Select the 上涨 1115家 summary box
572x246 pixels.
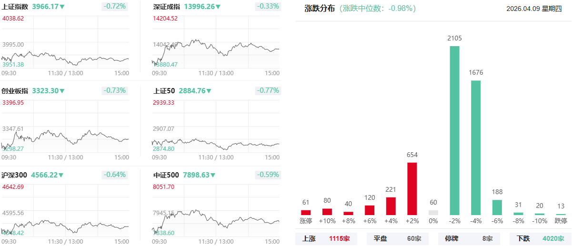[326, 238]
